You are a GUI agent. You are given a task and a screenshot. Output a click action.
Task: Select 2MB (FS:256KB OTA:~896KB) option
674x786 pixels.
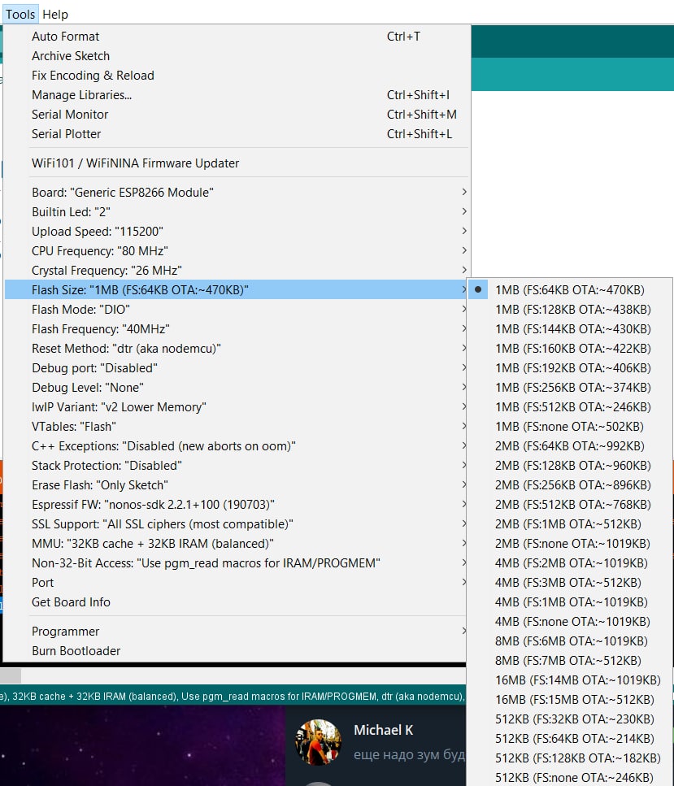point(570,485)
